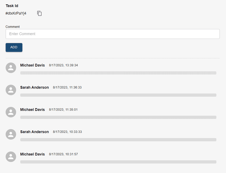The height and width of the screenshot is (173, 226).
Task: Select Michael Davis name on the 11:35:01 comment
Action: coord(32,110)
